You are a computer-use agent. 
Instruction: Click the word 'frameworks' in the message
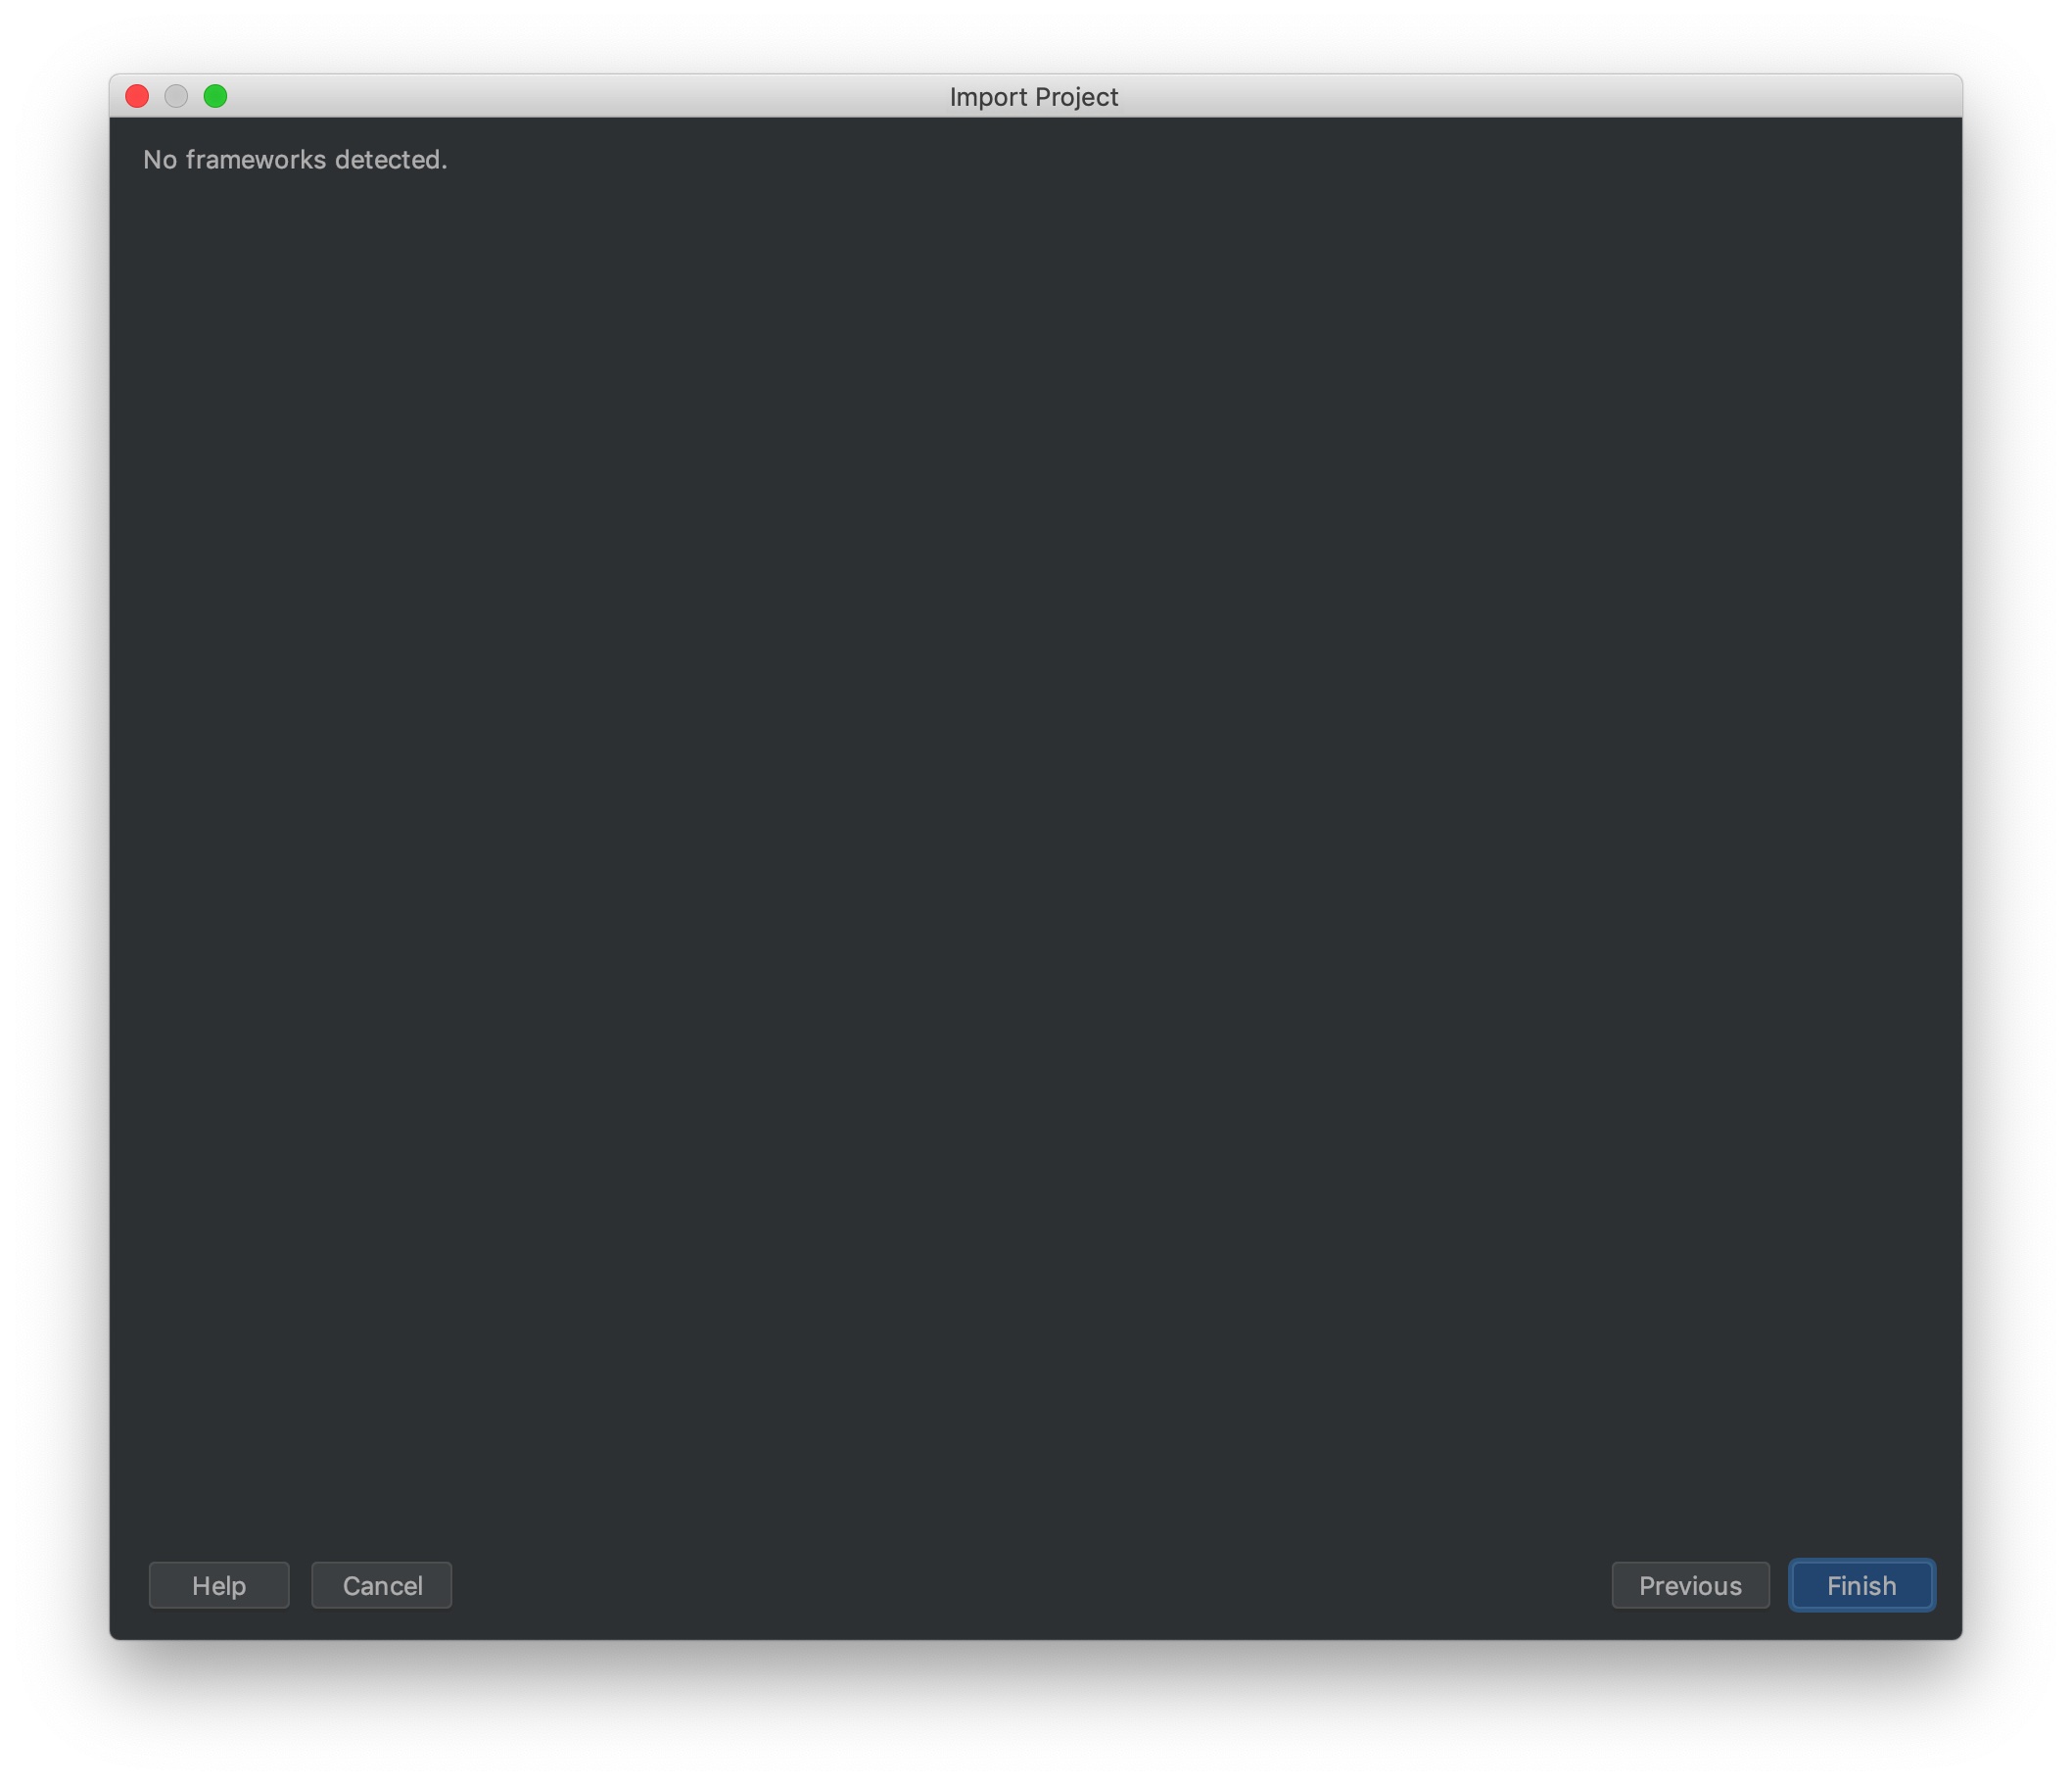click(256, 159)
